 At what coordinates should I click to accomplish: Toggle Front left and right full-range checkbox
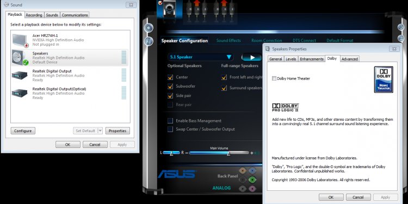tap(224, 77)
